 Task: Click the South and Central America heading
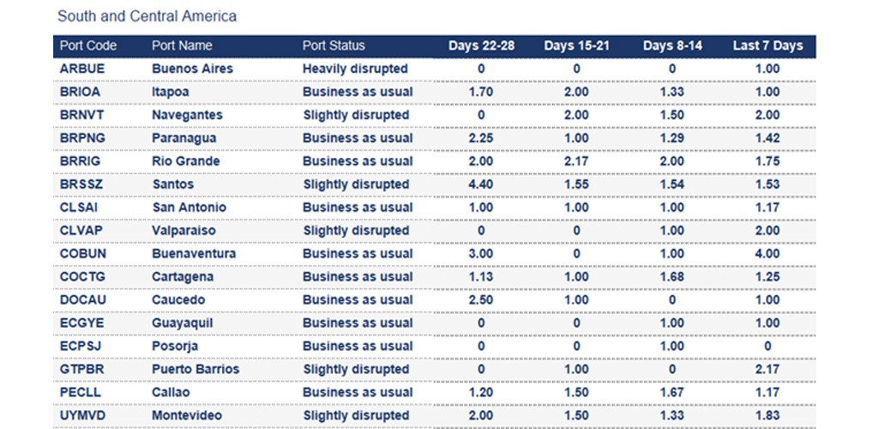tap(147, 16)
